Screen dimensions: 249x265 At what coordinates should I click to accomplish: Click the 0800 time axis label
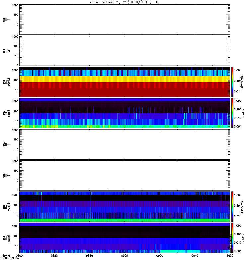tap(19, 256)
